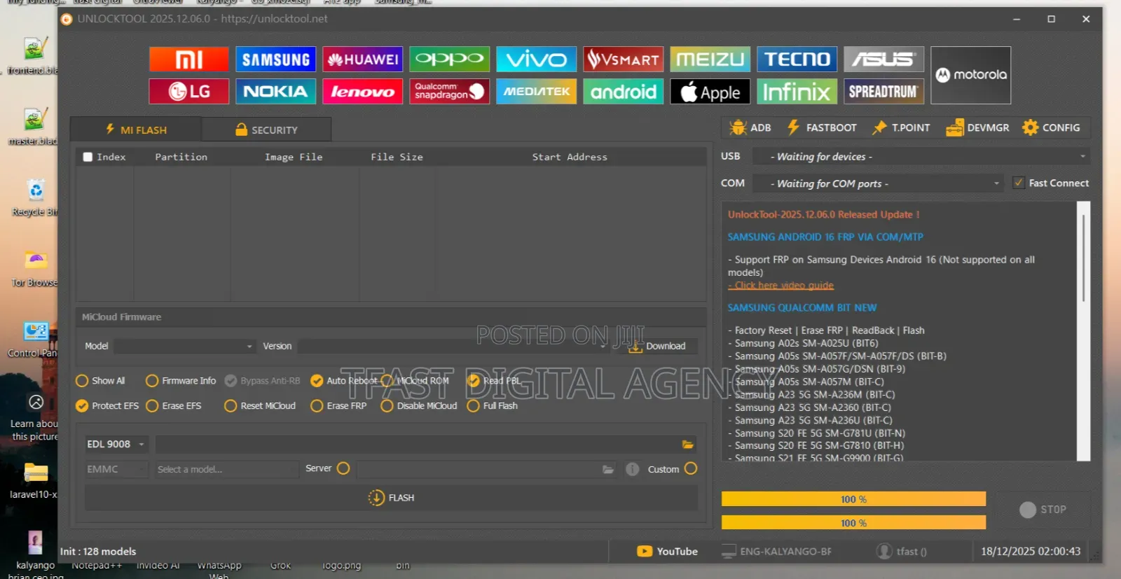The image size is (1121, 579).
Task: Select the Erase EFS option
Action: point(174,406)
